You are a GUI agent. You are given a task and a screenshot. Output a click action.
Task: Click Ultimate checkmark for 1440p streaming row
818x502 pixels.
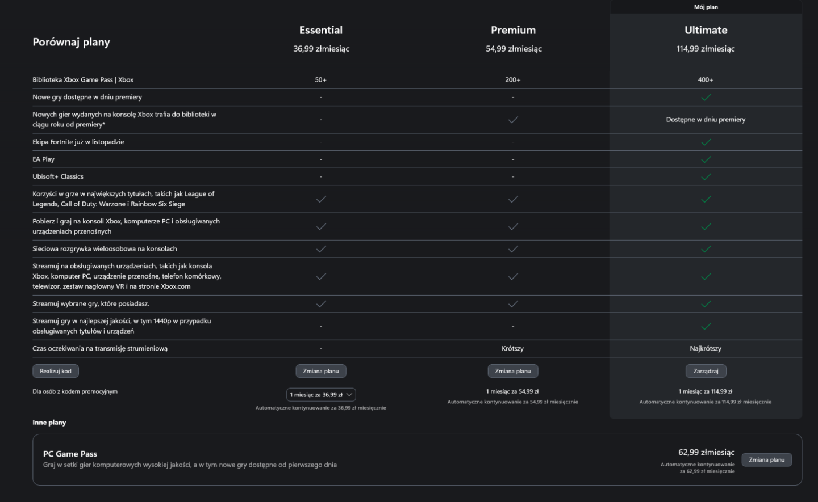pyautogui.click(x=706, y=326)
